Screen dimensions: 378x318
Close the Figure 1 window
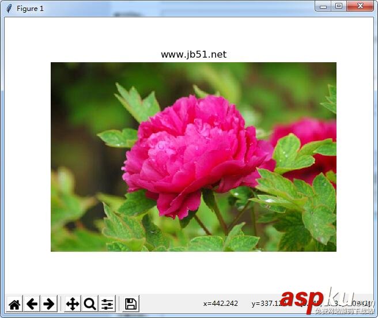point(360,6)
